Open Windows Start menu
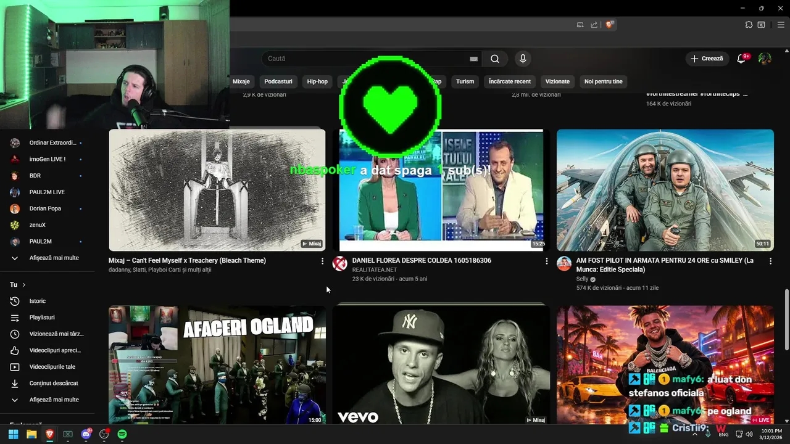790x444 pixels. pyautogui.click(x=13, y=434)
